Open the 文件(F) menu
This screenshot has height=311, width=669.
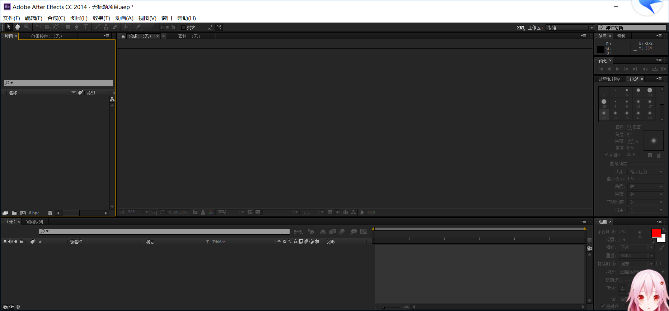pyautogui.click(x=11, y=18)
